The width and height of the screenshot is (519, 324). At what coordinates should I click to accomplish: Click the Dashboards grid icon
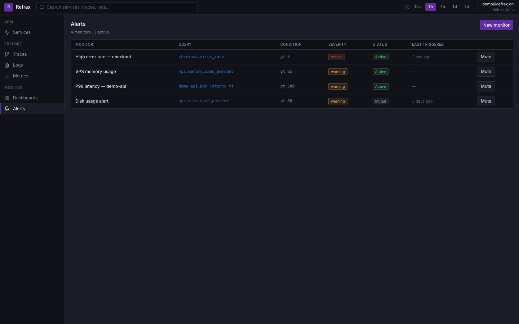click(x=7, y=98)
